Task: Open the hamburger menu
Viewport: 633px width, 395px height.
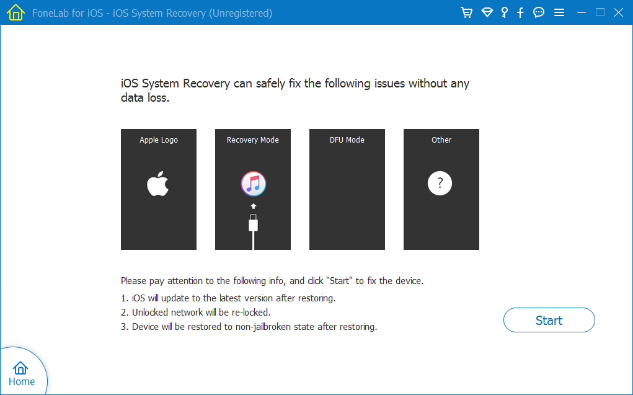Action: [559, 13]
